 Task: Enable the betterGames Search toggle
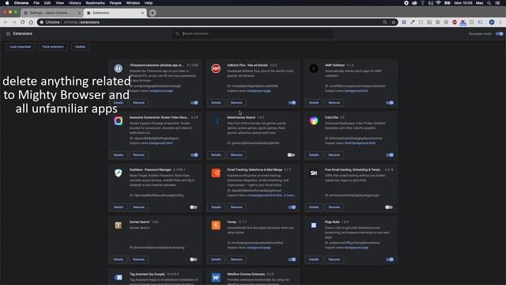point(291,155)
